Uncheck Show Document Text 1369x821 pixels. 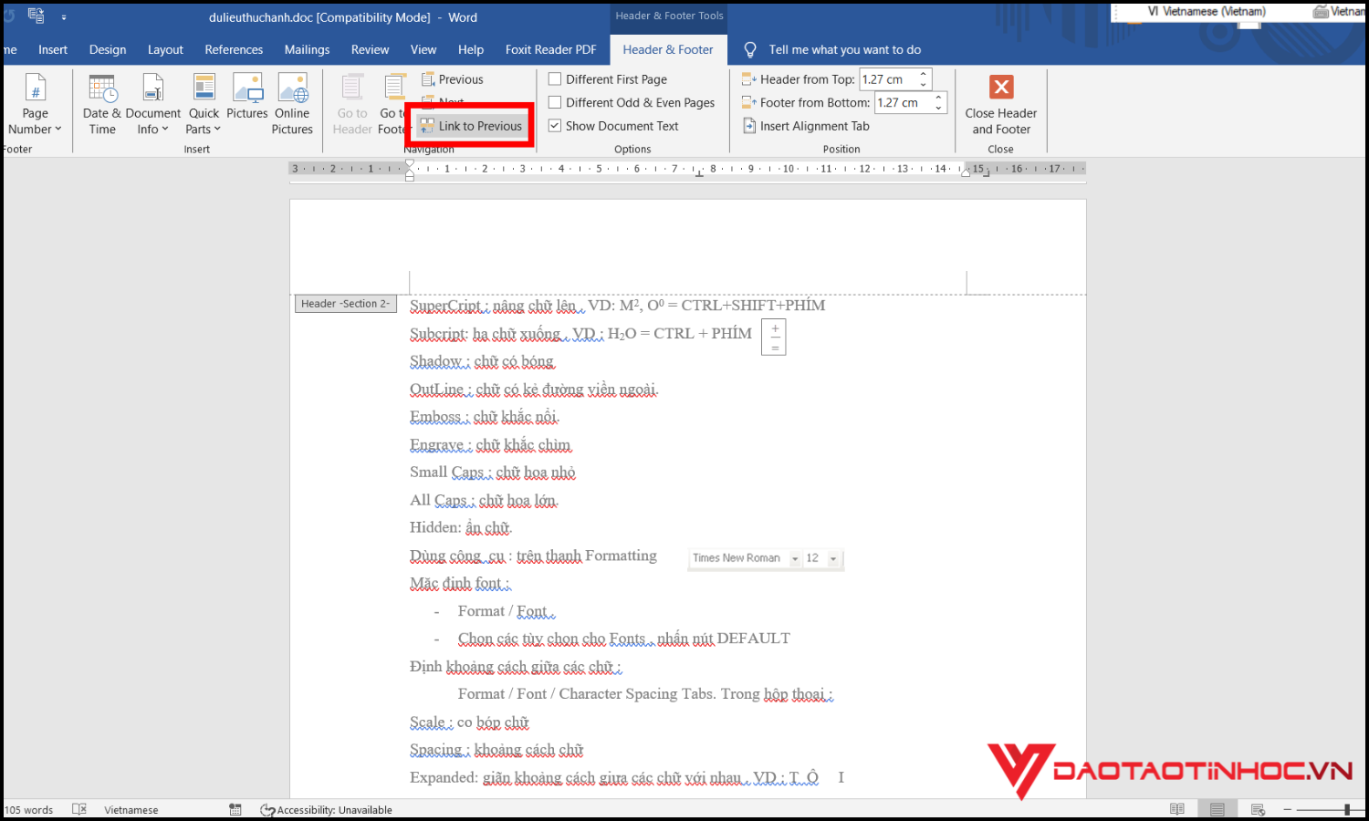(555, 126)
